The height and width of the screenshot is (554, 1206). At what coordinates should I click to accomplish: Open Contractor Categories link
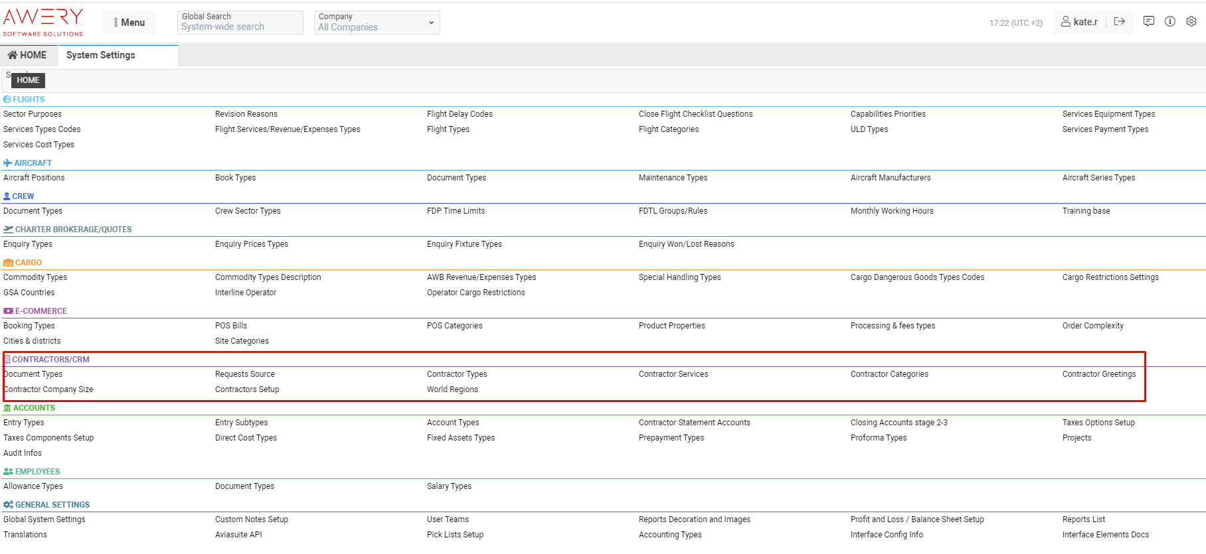pos(889,374)
